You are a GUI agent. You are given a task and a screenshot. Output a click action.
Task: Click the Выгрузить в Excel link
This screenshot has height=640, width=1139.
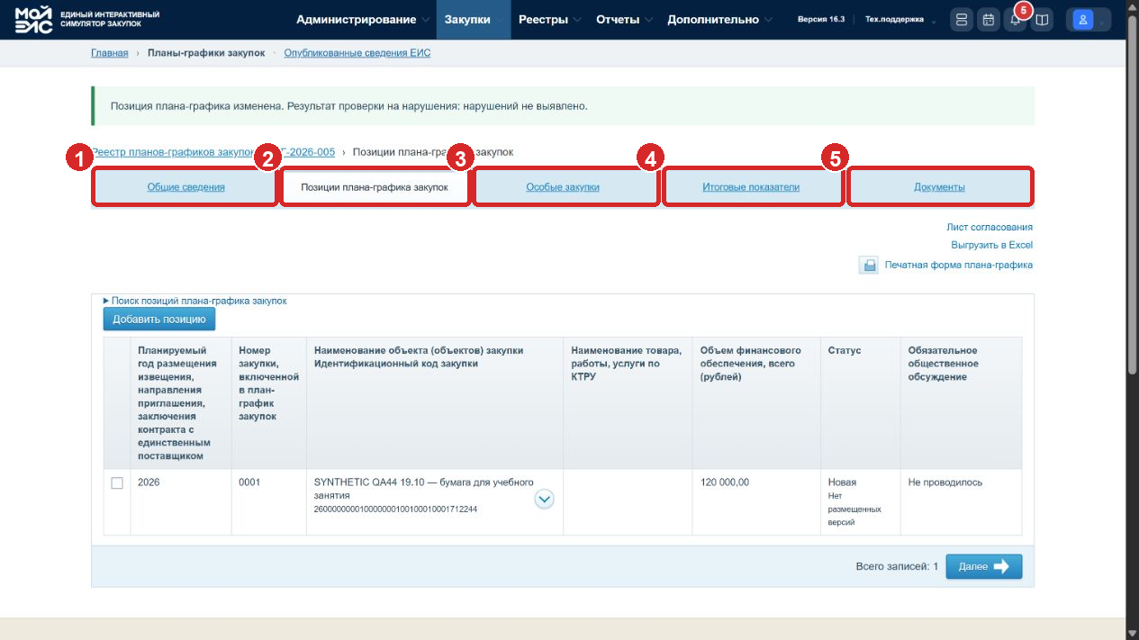point(991,245)
